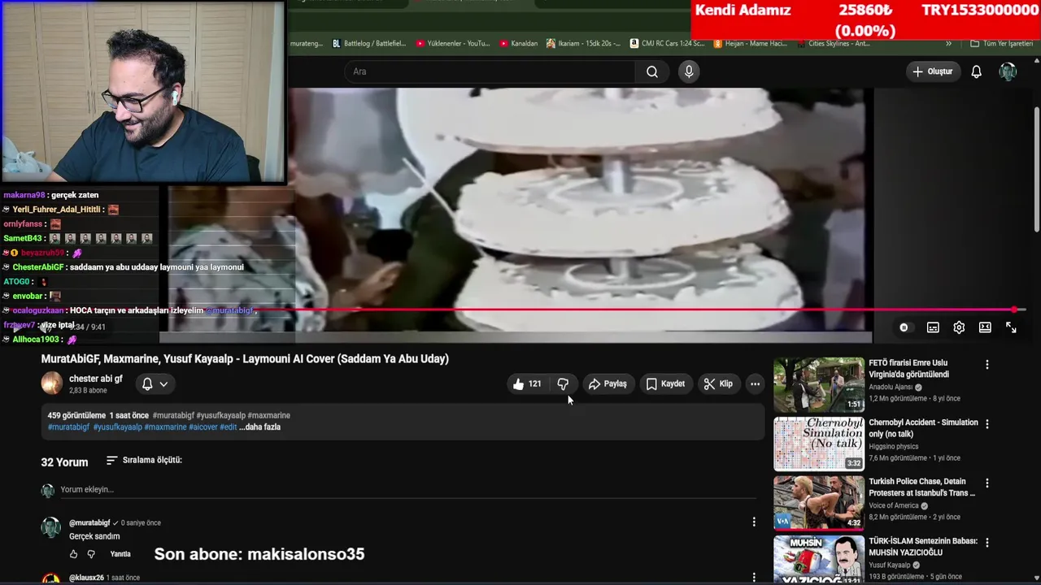Open 'Anadolu Ajansı' channel name
This screenshot has width=1041, height=585.
click(891, 388)
